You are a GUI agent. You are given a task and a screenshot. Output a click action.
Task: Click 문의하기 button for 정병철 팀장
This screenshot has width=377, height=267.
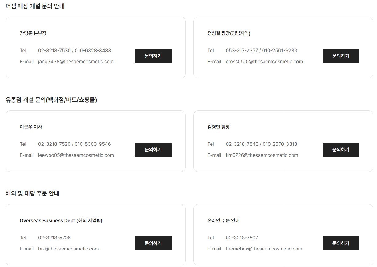[341, 56]
